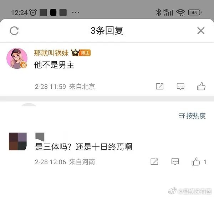
Task: Share the 是三体吗 comment
Action: (x=154, y=162)
